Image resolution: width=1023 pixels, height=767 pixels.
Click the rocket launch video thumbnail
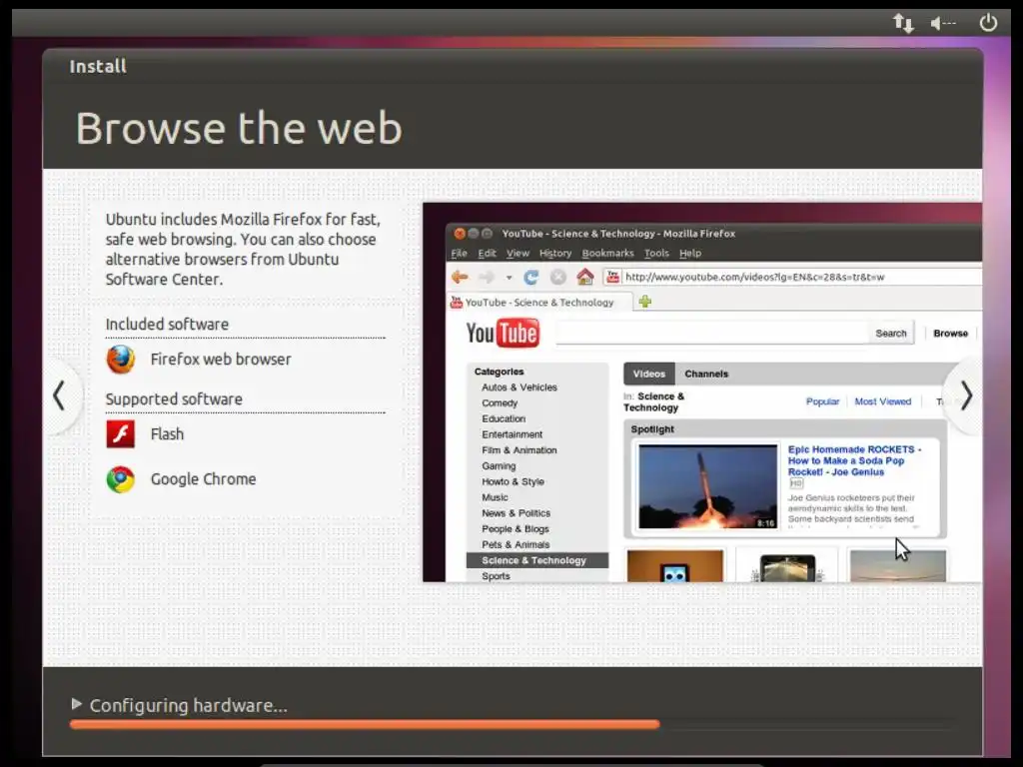708,486
